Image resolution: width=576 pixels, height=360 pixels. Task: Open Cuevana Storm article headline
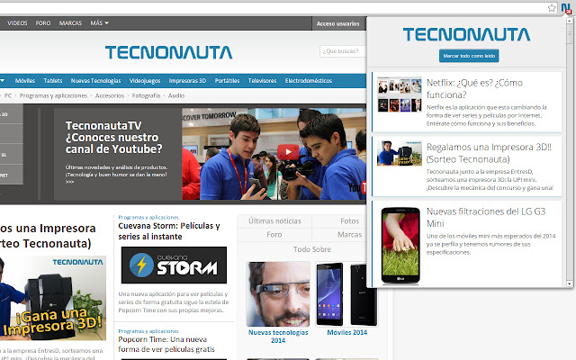pos(169,231)
